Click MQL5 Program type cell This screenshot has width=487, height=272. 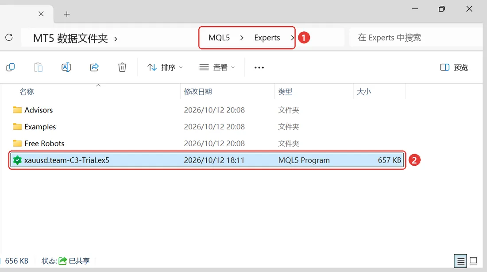(x=304, y=160)
